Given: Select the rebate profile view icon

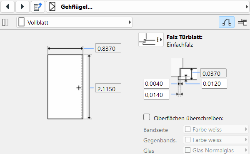Looking at the screenshot, I should tap(227, 22).
